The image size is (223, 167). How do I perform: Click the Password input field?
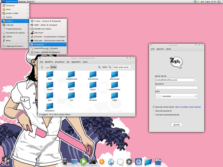(176, 87)
